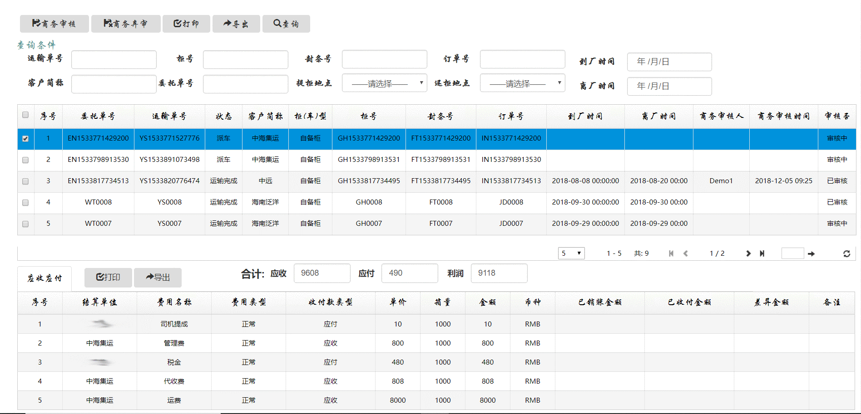Open the 还柜地点 dropdown
The image size is (861, 414).
522,83
